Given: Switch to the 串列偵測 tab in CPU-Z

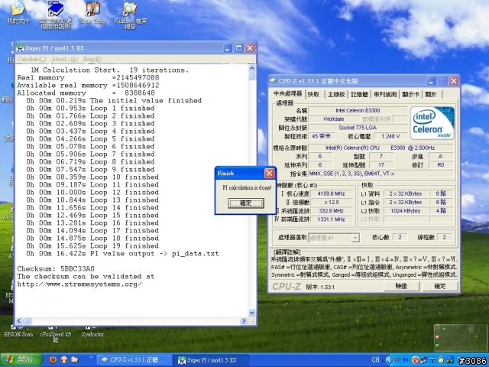Looking at the screenshot, I should click(385, 94).
